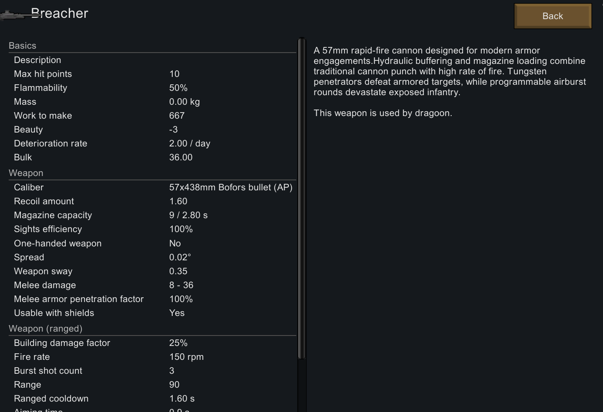Select the Weapon sway row
This screenshot has height=412, width=603.
[x=152, y=271]
